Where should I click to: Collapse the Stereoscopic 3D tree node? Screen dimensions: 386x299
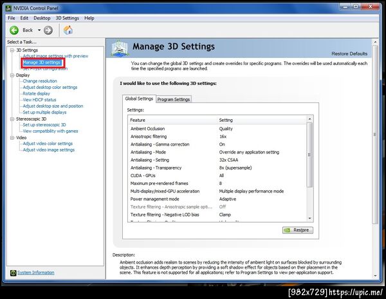click(12, 119)
